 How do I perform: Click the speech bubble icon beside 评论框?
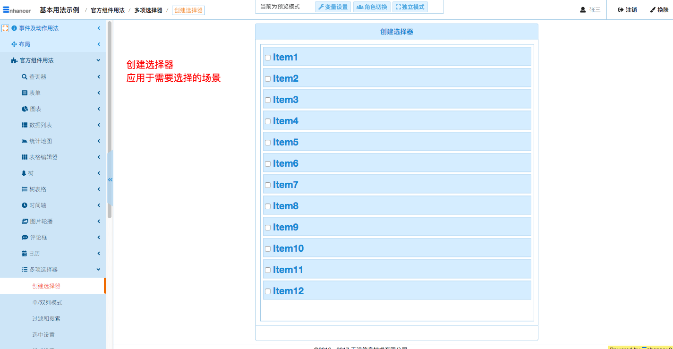(x=25, y=238)
